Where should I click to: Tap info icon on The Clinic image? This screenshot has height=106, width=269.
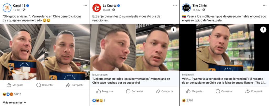coord(263,30)
